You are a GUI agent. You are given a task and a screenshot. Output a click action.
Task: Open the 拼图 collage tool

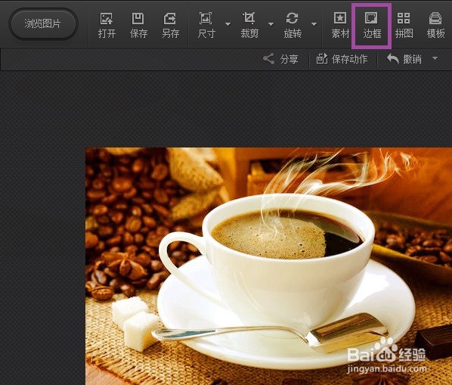pos(404,26)
